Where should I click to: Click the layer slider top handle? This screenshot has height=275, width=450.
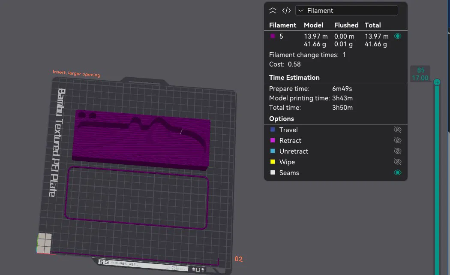[x=437, y=82]
